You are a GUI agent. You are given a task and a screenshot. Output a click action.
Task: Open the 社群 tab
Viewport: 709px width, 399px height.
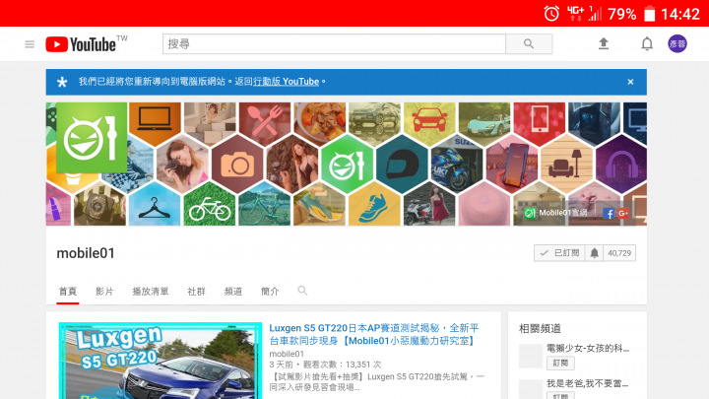[x=196, y=292]
